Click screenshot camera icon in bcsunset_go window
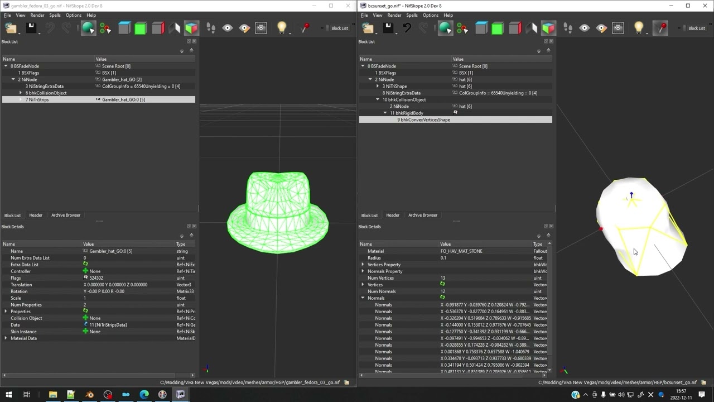This screenshot has height=402, width=714. click(x=618, y=28)
